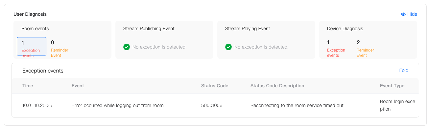430x129 pixels.
Task: Click the eye icon beside Hide
Action: click(403, 14)
